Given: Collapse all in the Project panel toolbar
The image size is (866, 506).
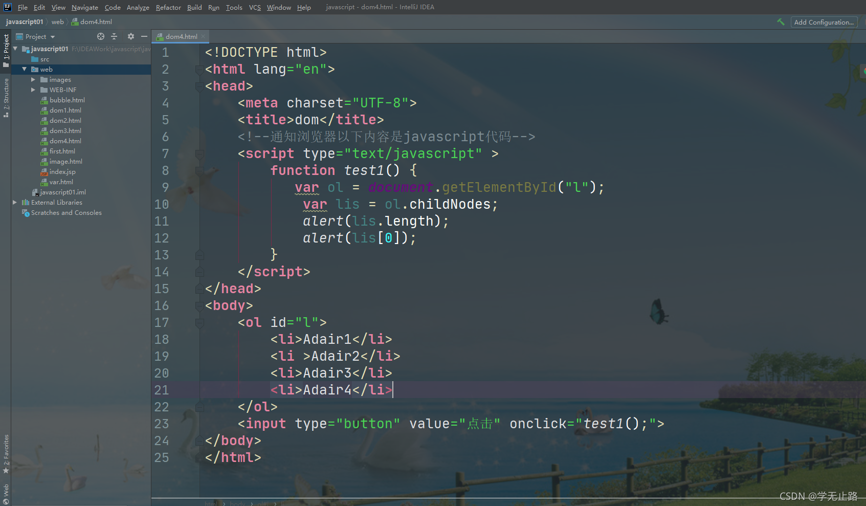Looking at the screenshot, I should click(x=114, y=36).
